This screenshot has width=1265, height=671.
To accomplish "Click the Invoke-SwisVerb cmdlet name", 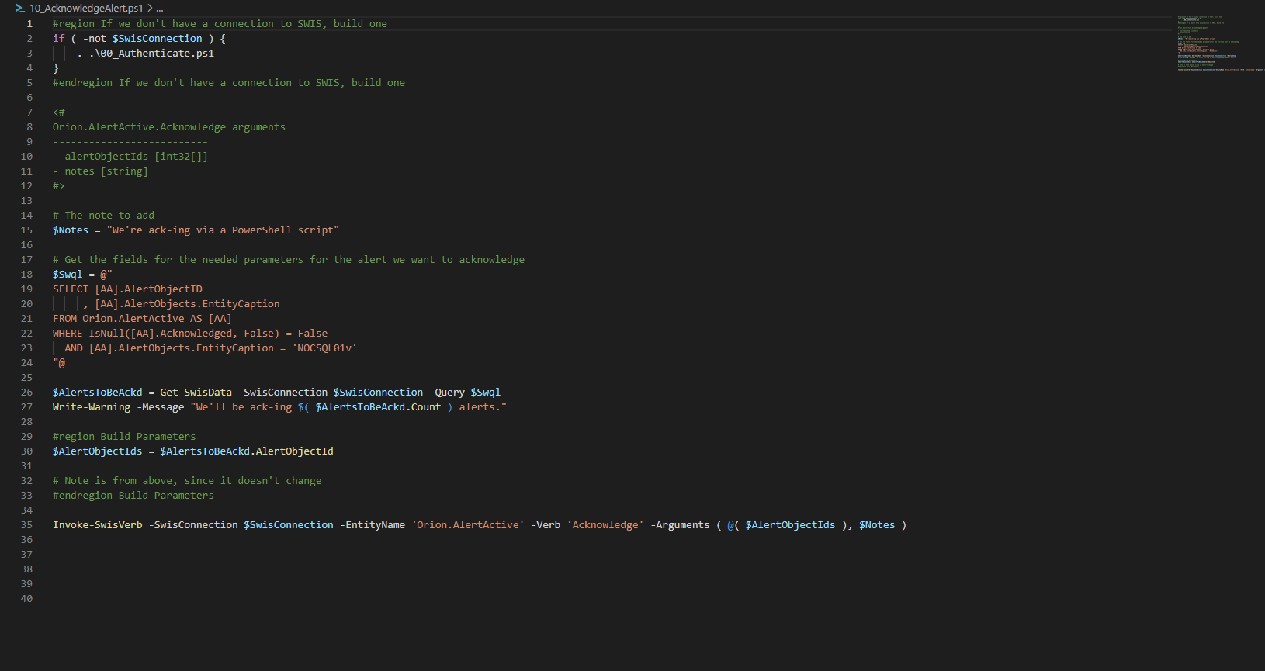I will tap(98, 524).
